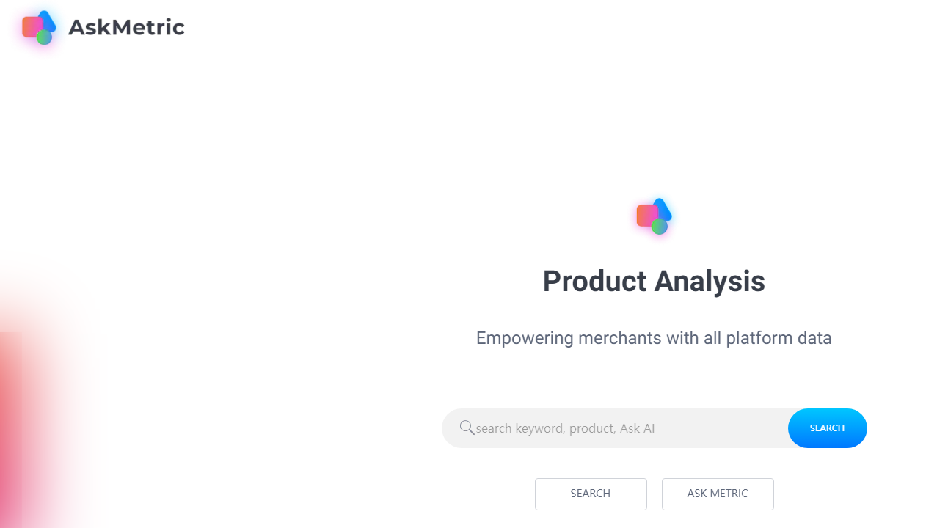Select the outlined SEARCH mode button

point(591,494)
